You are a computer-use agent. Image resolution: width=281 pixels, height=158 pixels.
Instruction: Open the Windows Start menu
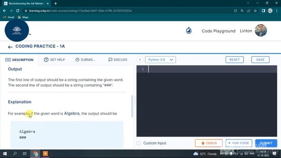pos(5,154)
